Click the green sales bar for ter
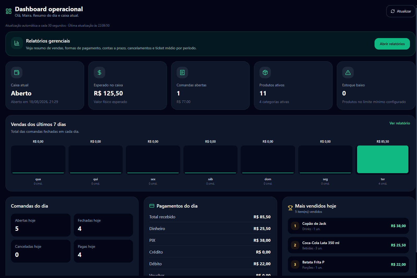 (383, 159)
